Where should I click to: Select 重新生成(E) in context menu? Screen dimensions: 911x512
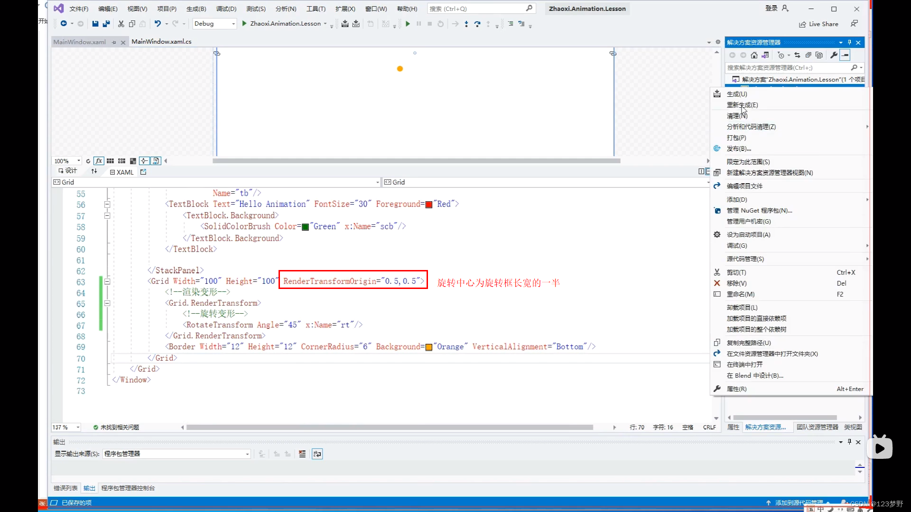742,105
